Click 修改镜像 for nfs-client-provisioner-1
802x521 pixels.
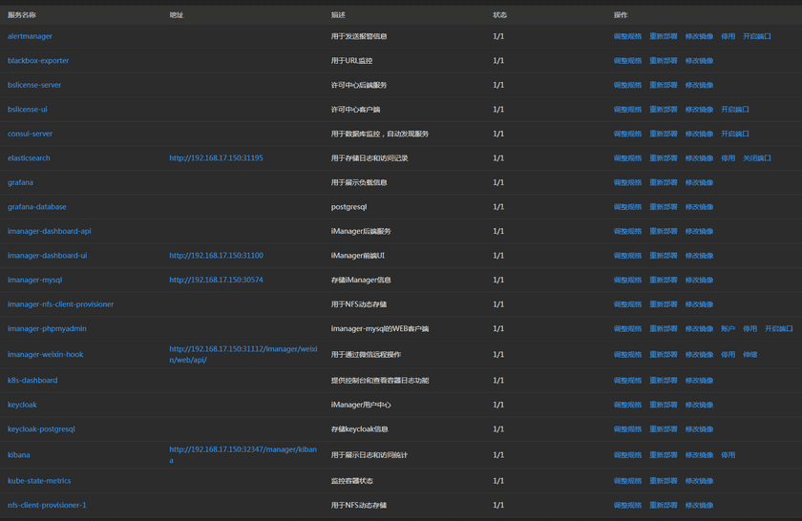coord(699,505)
